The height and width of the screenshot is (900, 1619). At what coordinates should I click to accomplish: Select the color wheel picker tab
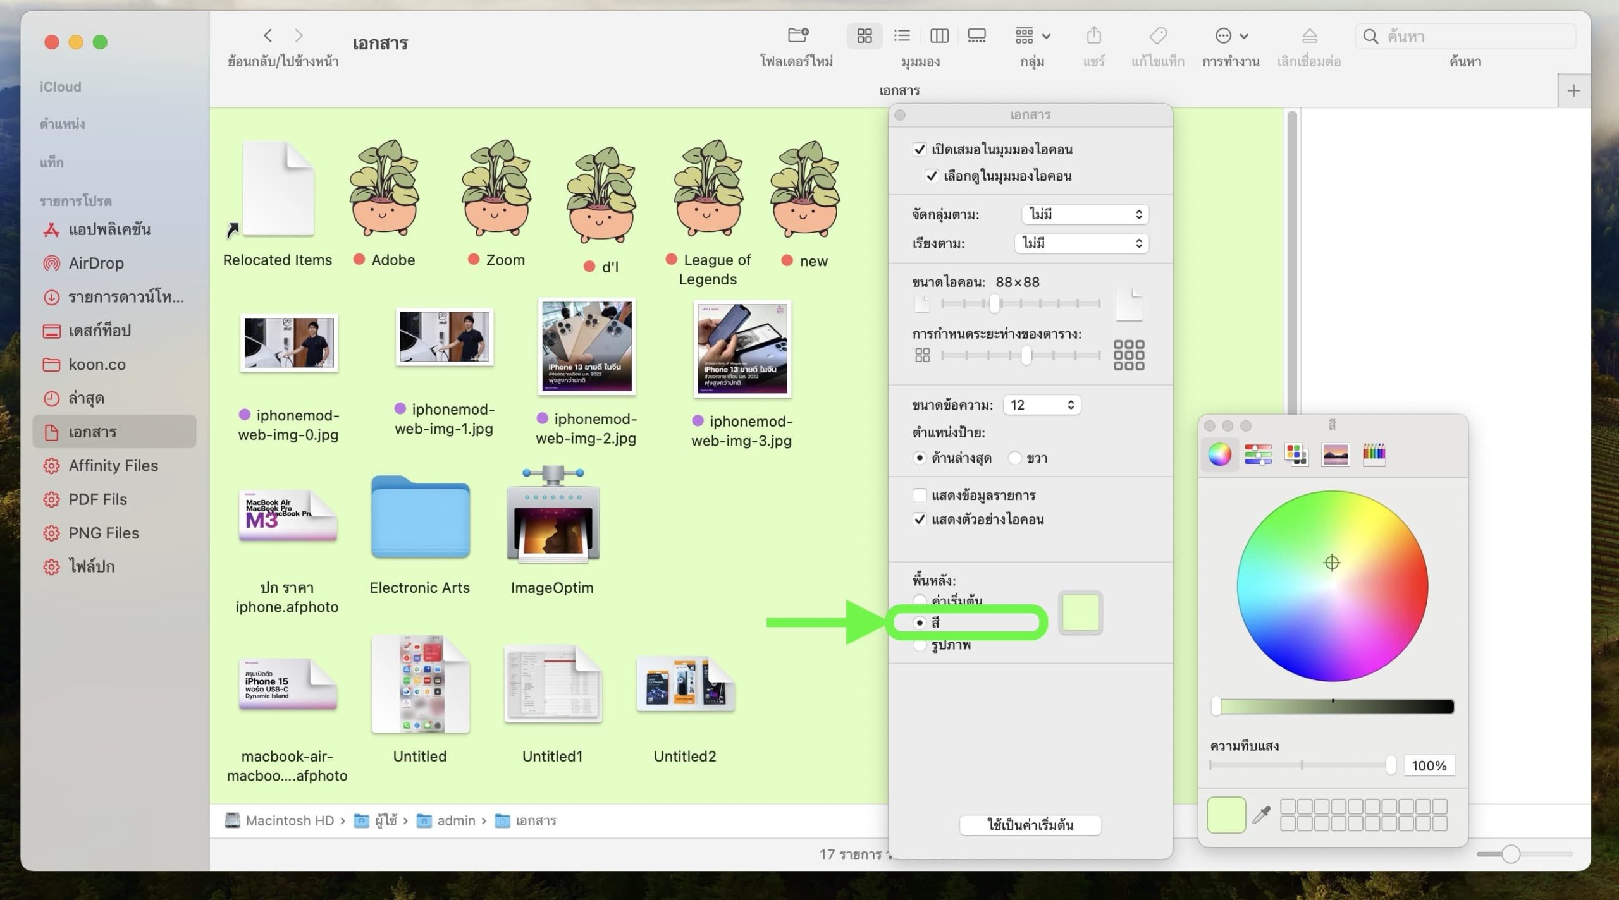pos(1219,454)
